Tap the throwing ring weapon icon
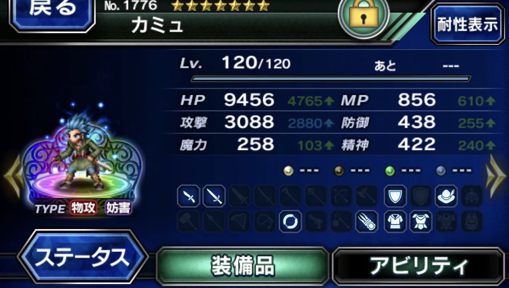This screenshot has width=509, height=288. click(290, 222)
